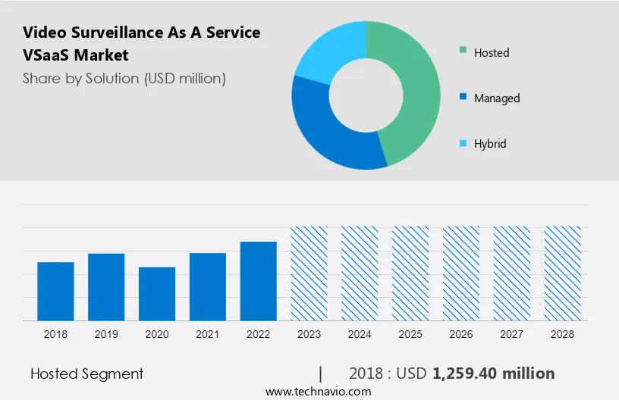This screenshot has width=619, height=400.
Task: Click the 2018 solid blue bar
Action: (55, 291)
